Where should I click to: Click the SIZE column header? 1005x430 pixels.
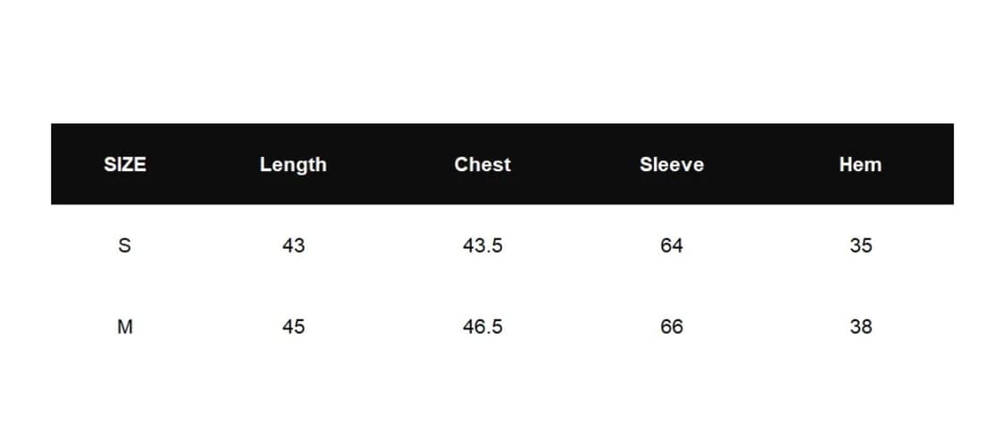(x=125, y=164)
